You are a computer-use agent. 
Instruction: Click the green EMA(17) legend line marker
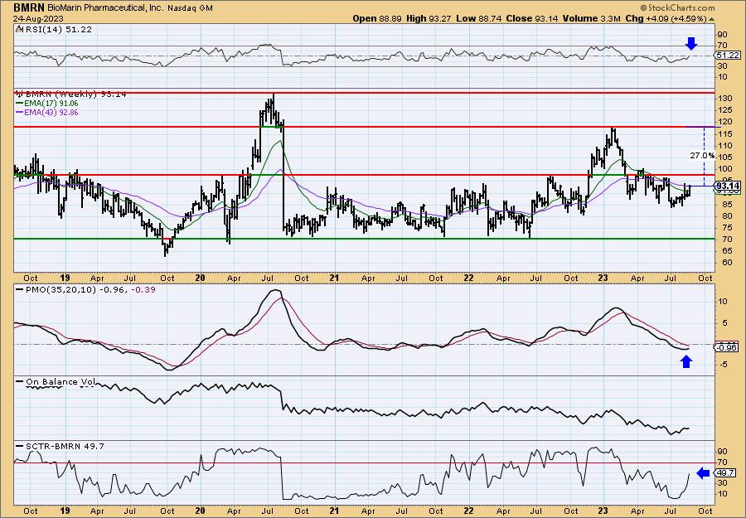point(19,103)
